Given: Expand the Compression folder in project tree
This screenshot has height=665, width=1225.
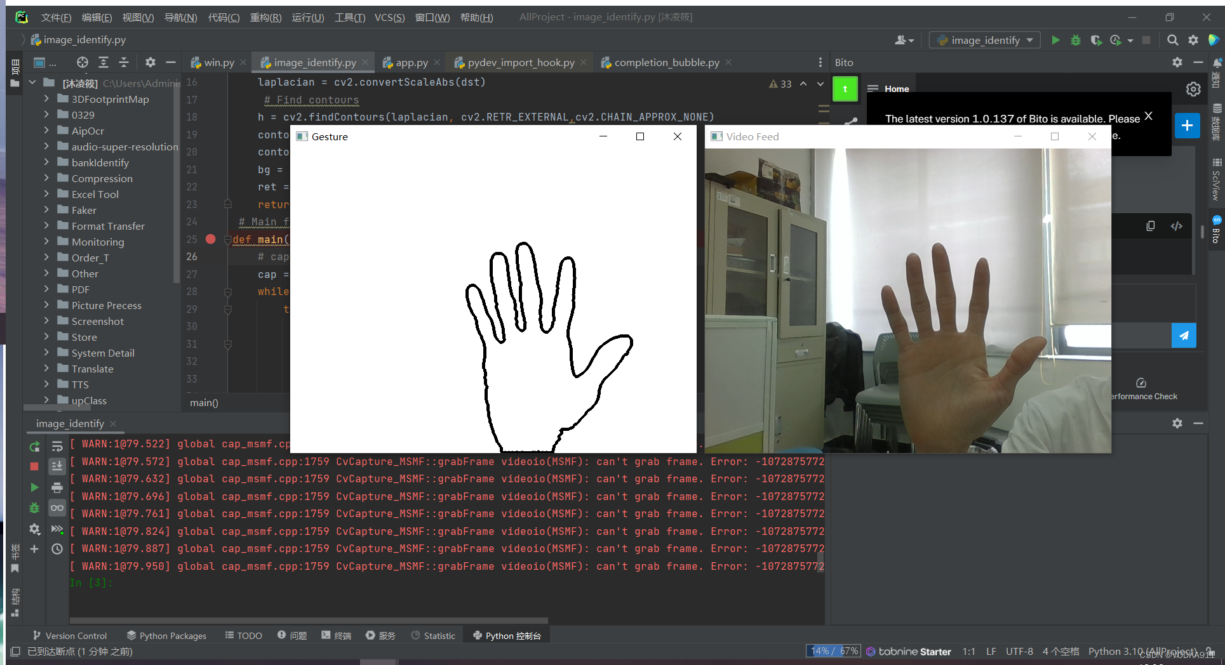Looking at the screenshot, I should click(x=46, y=178).
